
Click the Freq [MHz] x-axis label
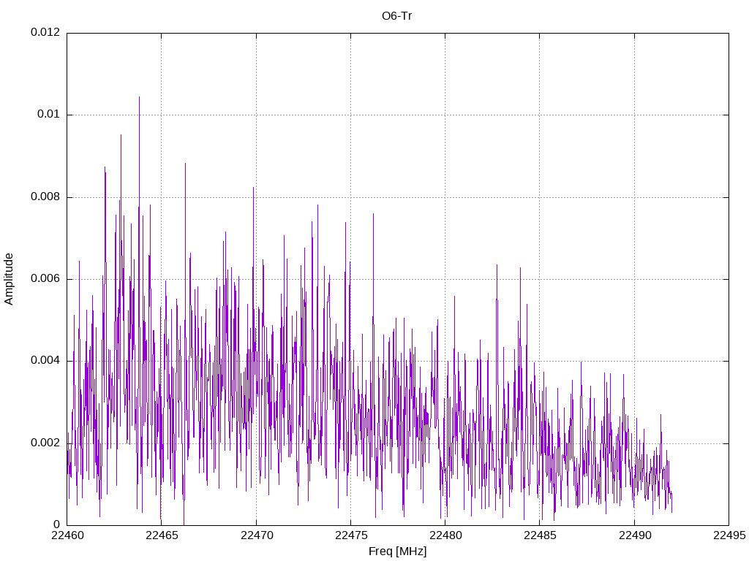pos(397,552)
